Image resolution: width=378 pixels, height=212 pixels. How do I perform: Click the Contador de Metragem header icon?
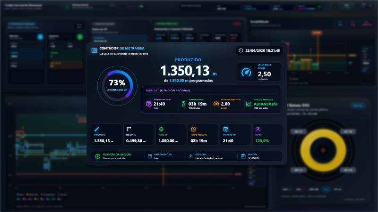pyautogui.click(x=94, y=50)
